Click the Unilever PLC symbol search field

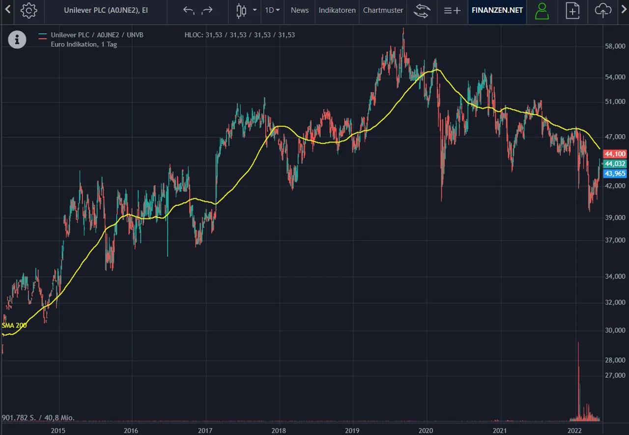[x=106, y=10]
